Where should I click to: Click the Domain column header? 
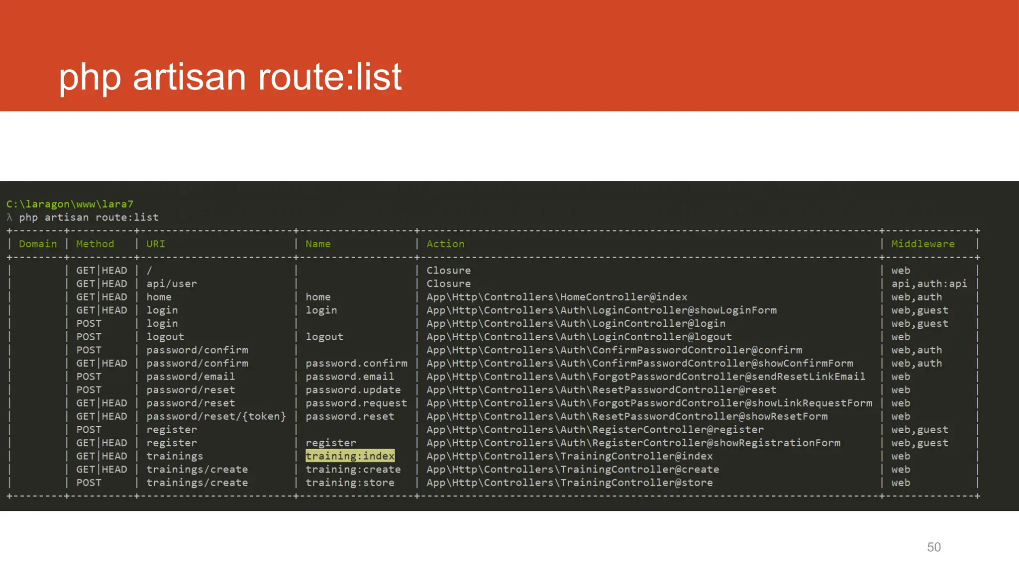point(38,244)
